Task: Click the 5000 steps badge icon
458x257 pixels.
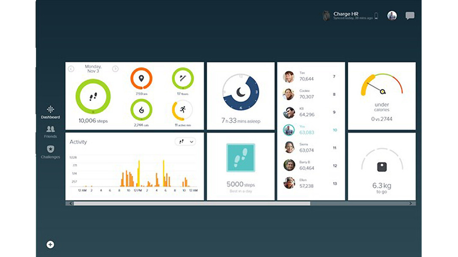Action: (241, 158)
